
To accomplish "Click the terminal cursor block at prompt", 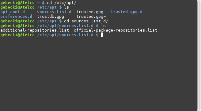I will point(102,35).
